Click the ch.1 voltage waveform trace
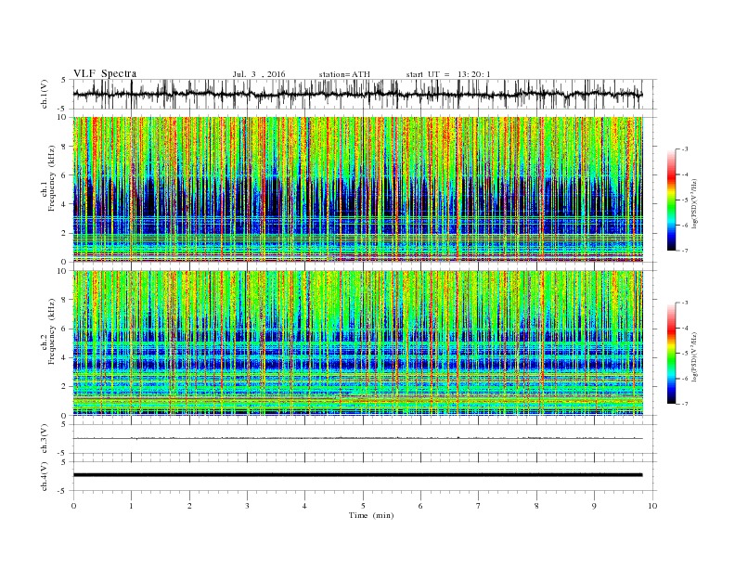This screenshot has height=568, width=735. coord(358,94)
